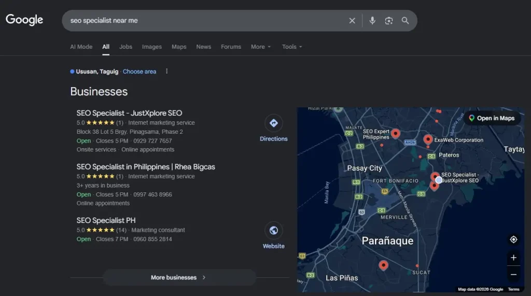The image size is (531, 296).
Task: Center map on my location icon
Action: point(513,239)
